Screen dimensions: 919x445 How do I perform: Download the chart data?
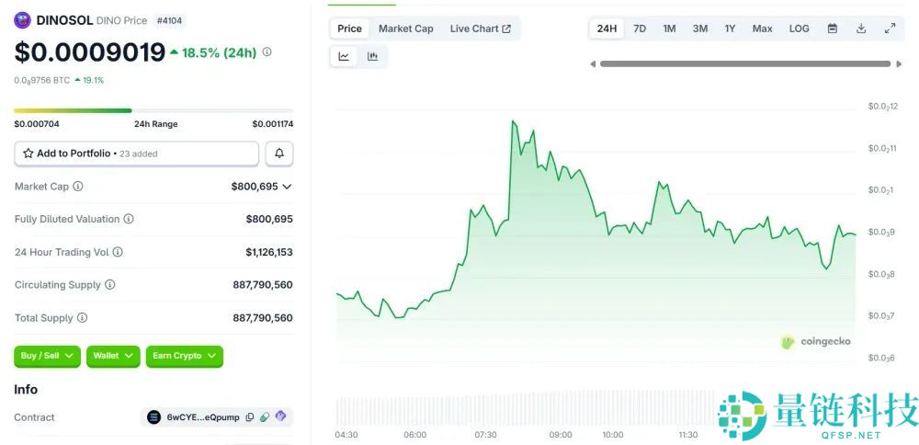click(861, 29)
